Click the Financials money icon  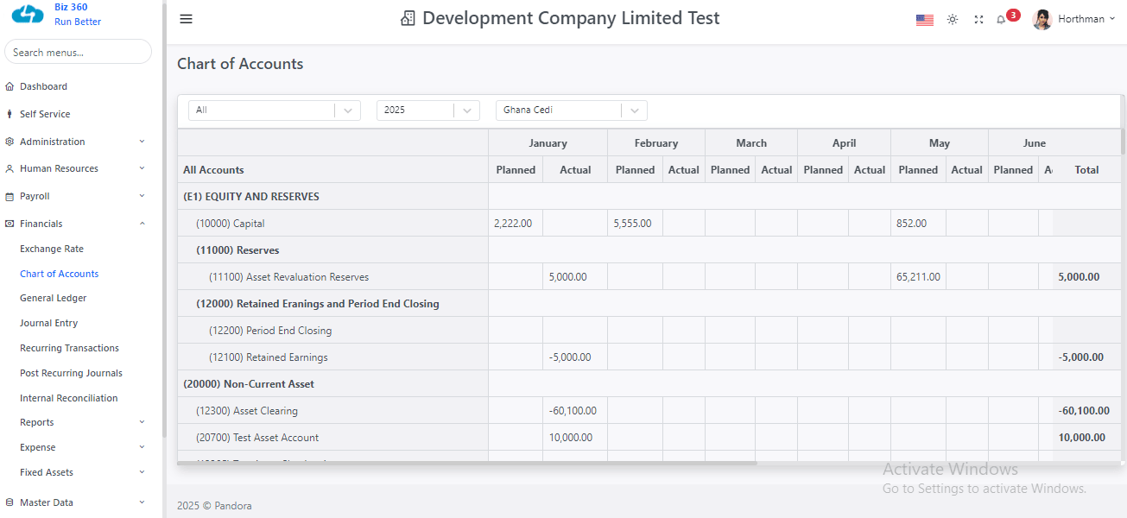(x=9, y=224)
